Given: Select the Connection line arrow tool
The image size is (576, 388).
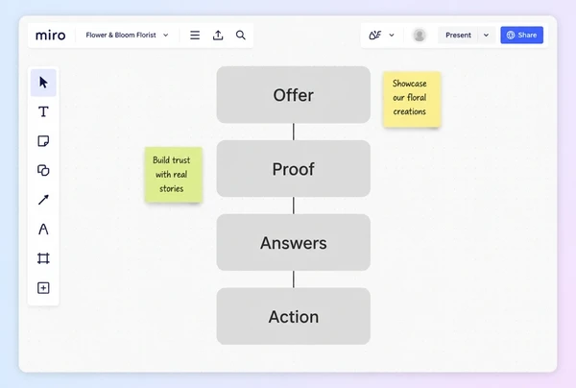Looking at the screenshot, I should (x=43, y=200).
